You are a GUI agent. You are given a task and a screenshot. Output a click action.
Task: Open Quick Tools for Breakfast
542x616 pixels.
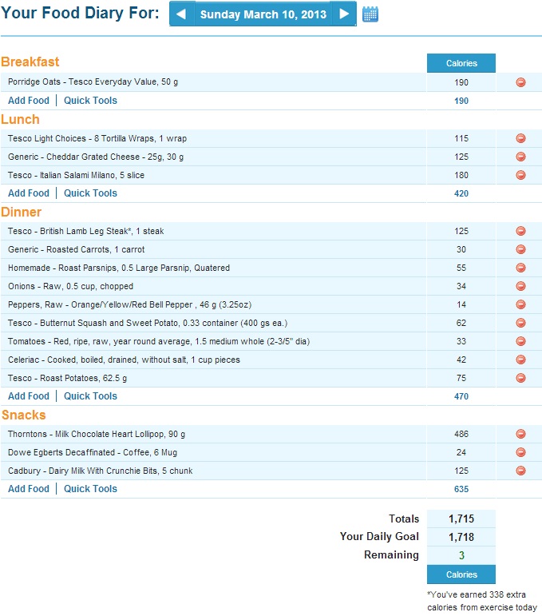pos(90,101)
